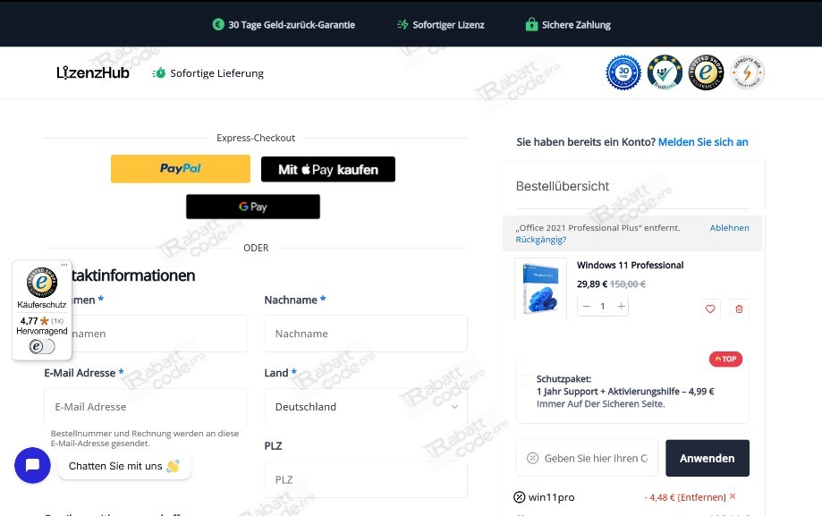Check the Schutzpaket support checkbox
The image size is (822, 516).
[526, 380]
